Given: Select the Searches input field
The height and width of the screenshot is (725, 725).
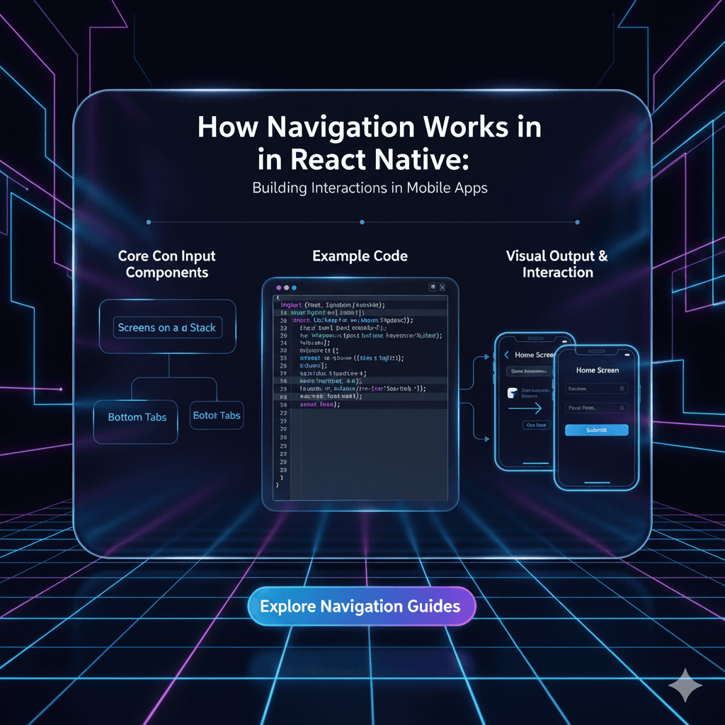Looking at the screenshot, I should [x=597, y=389].
